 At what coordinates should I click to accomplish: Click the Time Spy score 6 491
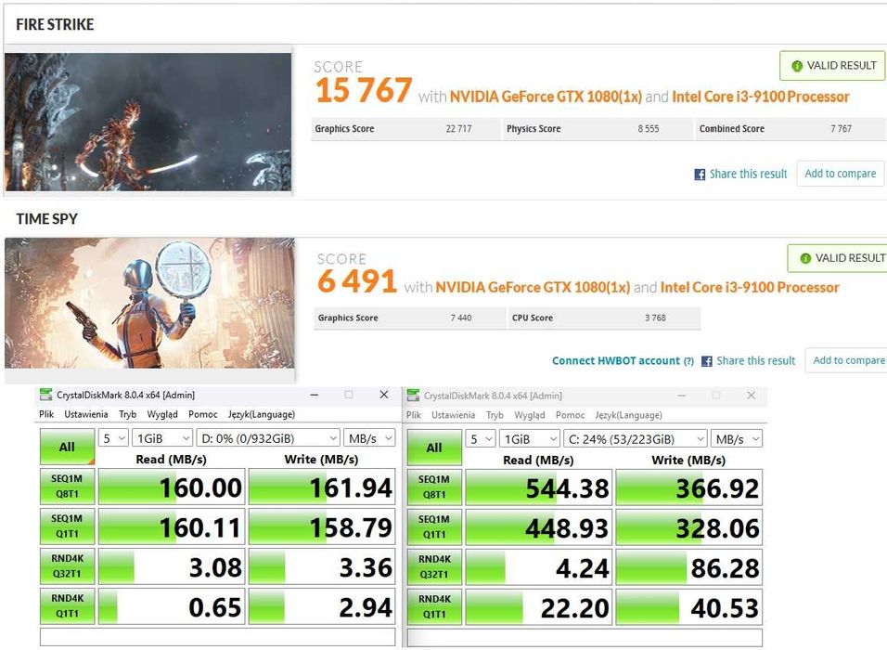(x=357, y=281)
